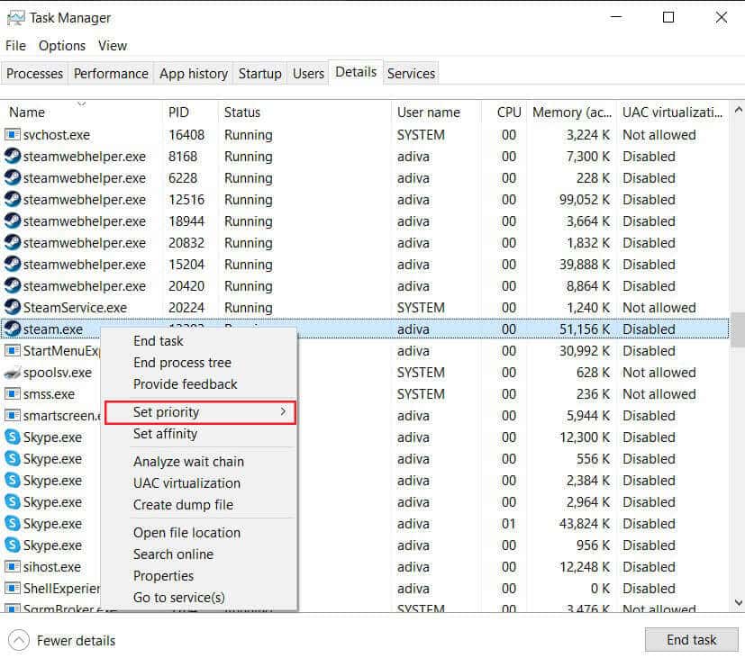This screenshot has width=745, height=667.
Task: Switch to the Startup tab
Action: point(260,74)
